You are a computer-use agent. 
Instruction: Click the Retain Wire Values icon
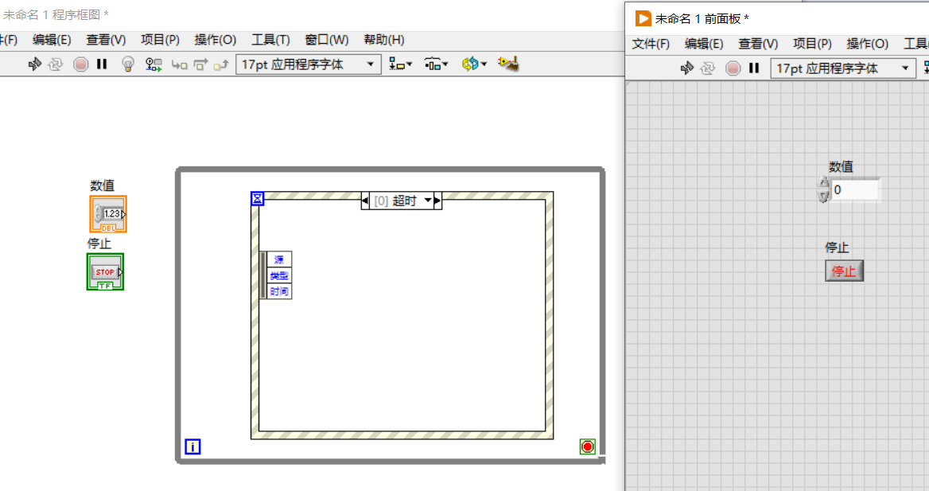tap(154, 64)
